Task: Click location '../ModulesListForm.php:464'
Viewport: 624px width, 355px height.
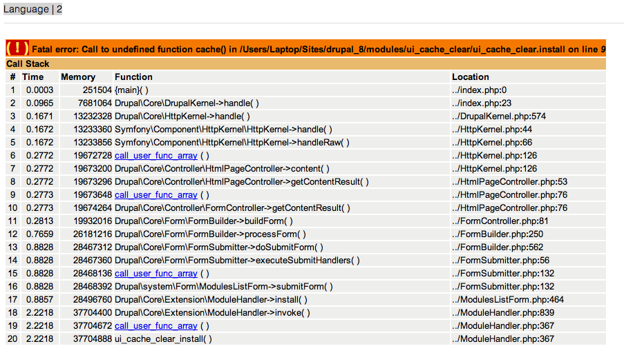Action: [508, 300]
